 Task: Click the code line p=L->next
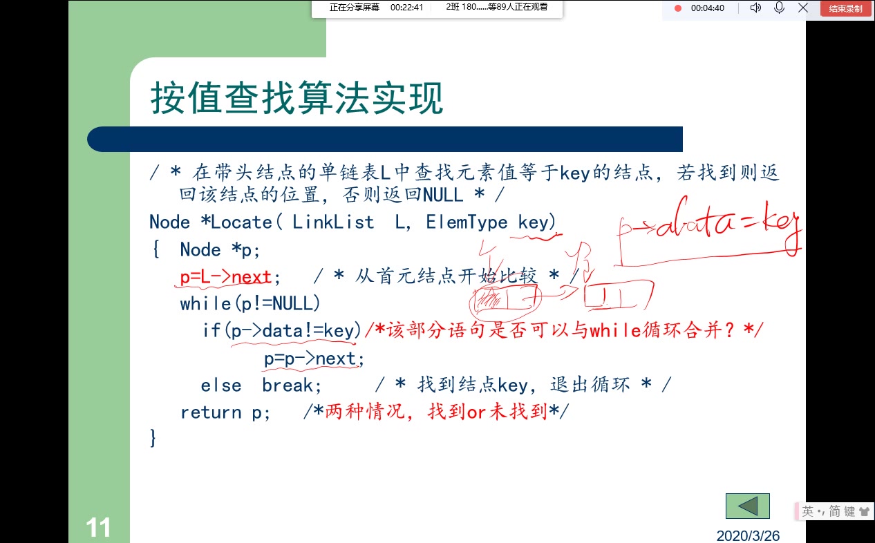click(224, 276)
